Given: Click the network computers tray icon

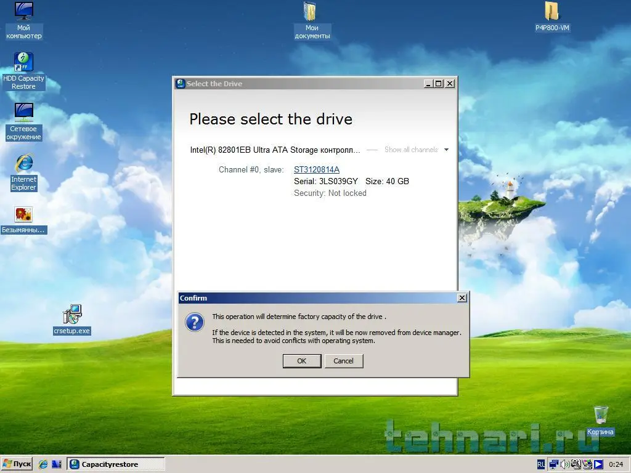Looking at the screenshot, I should (x=553, y=464).
